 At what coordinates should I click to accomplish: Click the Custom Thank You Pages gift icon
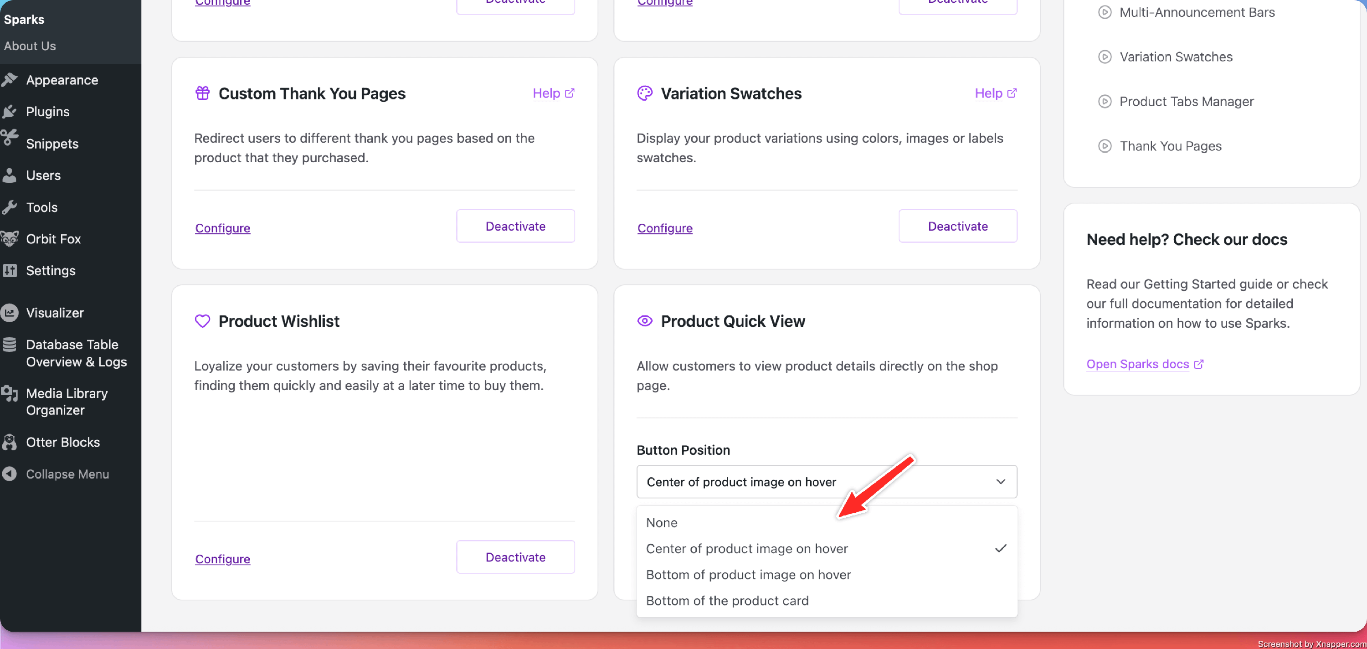[202, 93]
